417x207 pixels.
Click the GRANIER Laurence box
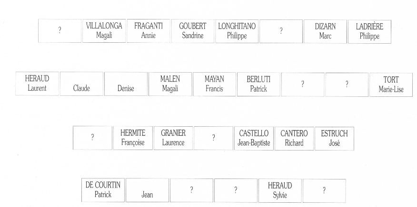173,138
